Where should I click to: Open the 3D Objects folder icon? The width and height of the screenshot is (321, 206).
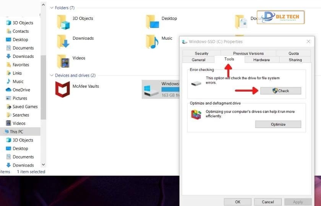point(63,22)
